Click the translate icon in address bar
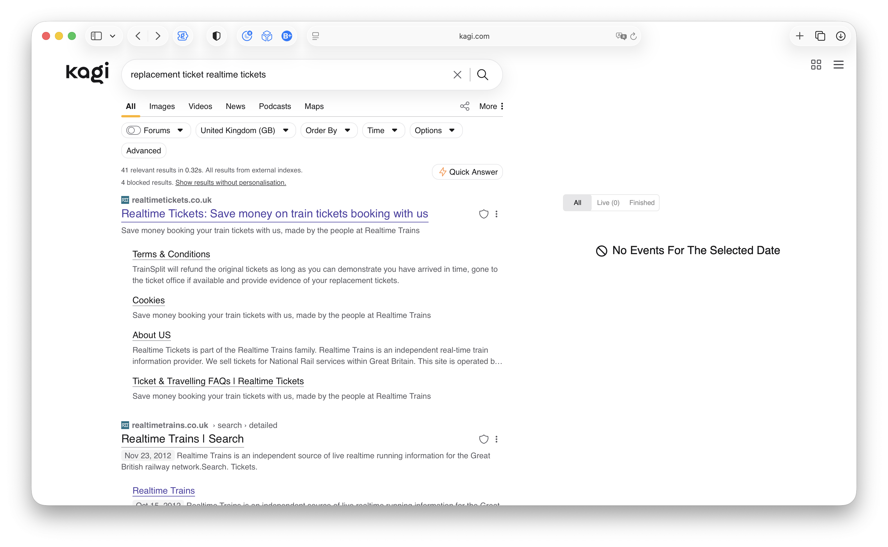 pyautogui.click(x=621, y=36)
